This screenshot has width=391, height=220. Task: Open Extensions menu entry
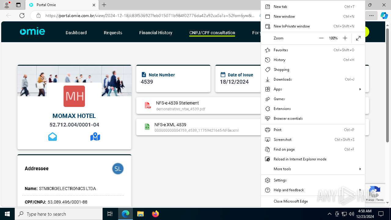313,109
